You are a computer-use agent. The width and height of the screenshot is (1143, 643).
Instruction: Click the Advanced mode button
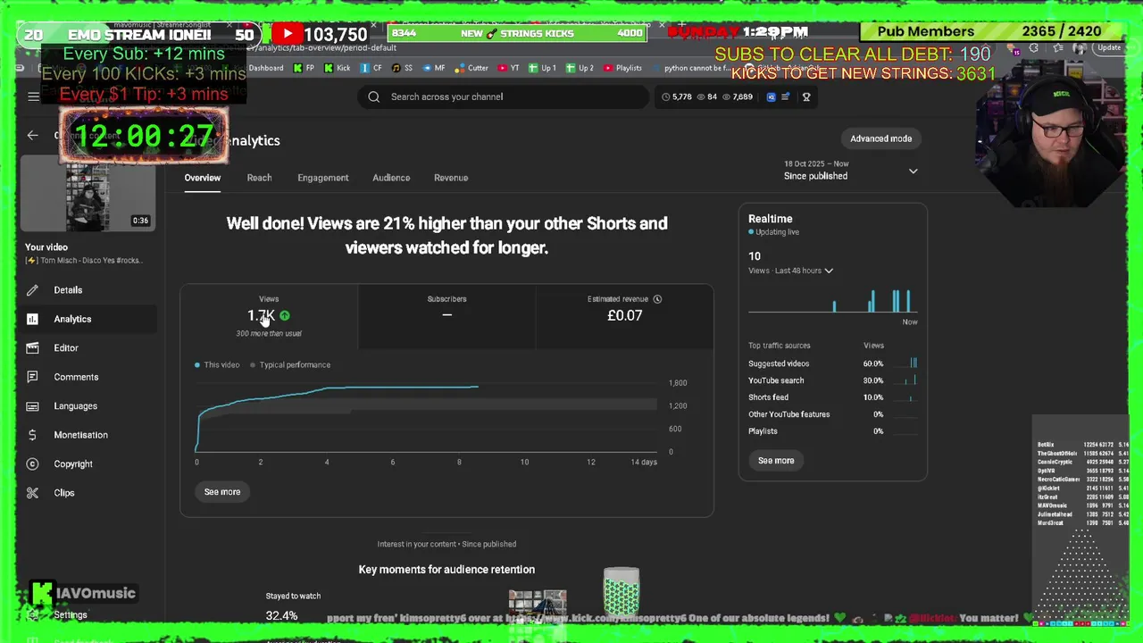880,138
